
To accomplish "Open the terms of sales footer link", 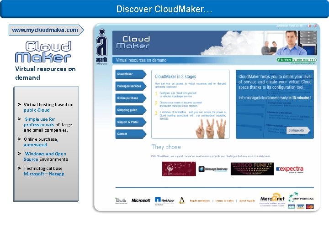I will pos(224,200).
